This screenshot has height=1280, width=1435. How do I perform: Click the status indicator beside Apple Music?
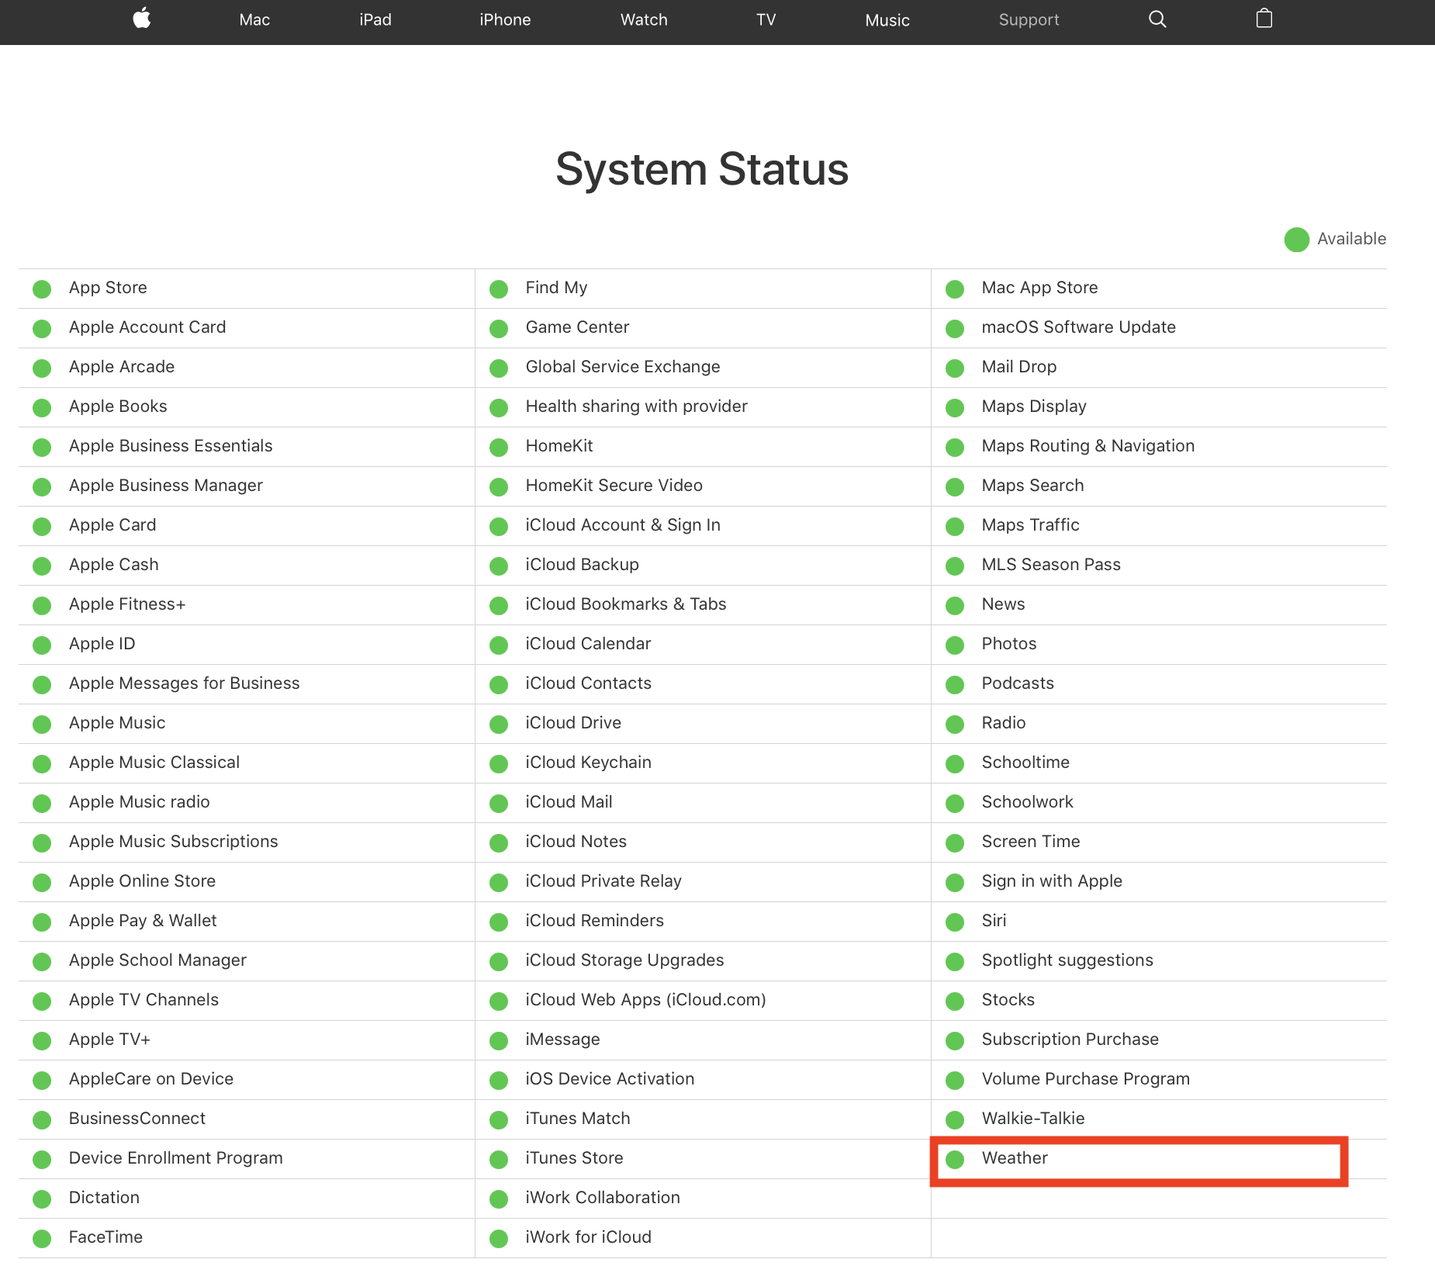(42, 725)
